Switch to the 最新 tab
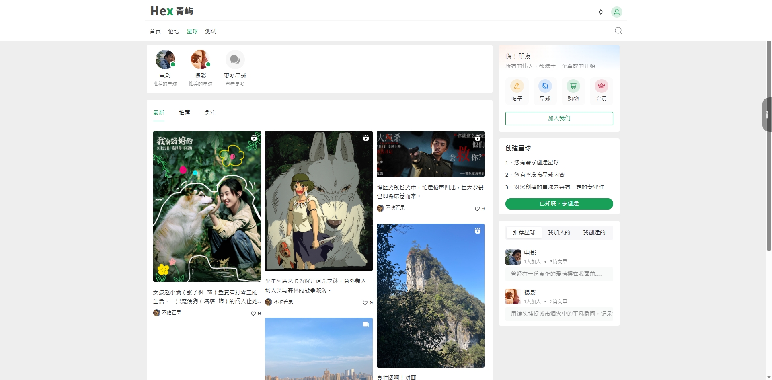 (x=159, y=113)
